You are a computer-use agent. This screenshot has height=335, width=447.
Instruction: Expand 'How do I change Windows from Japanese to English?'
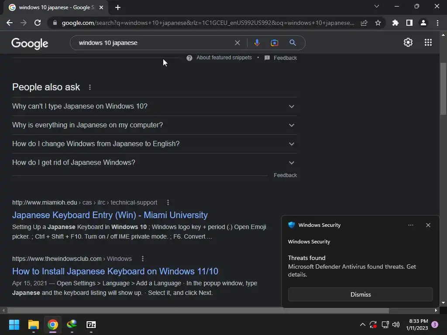point(154,144)
